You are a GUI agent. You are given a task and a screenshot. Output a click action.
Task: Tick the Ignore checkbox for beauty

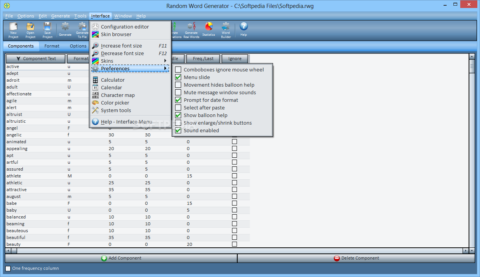pyautogui.click(x=234, y=244)
